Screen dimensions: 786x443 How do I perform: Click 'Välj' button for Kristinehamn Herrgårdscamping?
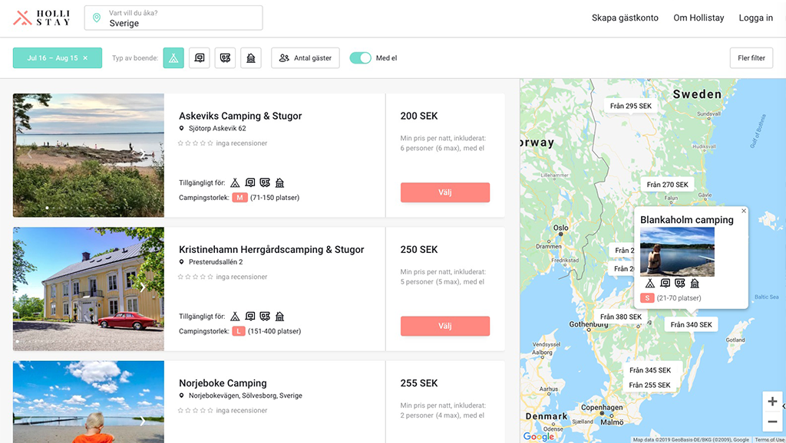pyautogui.click(x=445, y=326)
